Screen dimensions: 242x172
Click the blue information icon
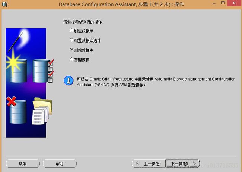pyautogui.click(x=69, y=81)
